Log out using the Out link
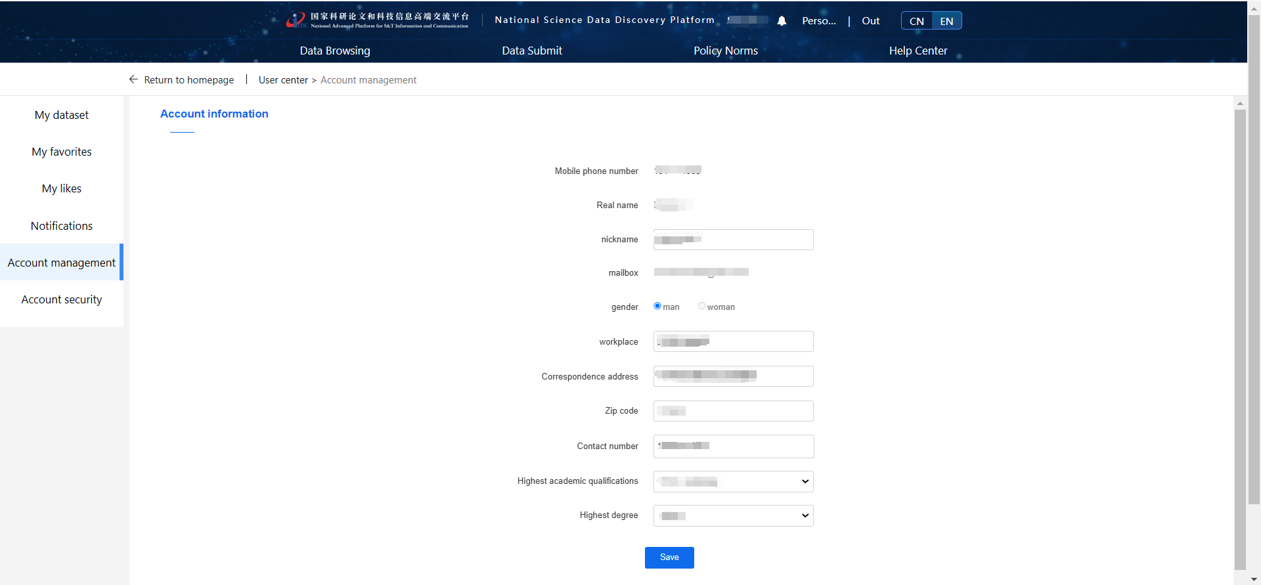This screenshot has width=1261, height=585. point(870,21)
